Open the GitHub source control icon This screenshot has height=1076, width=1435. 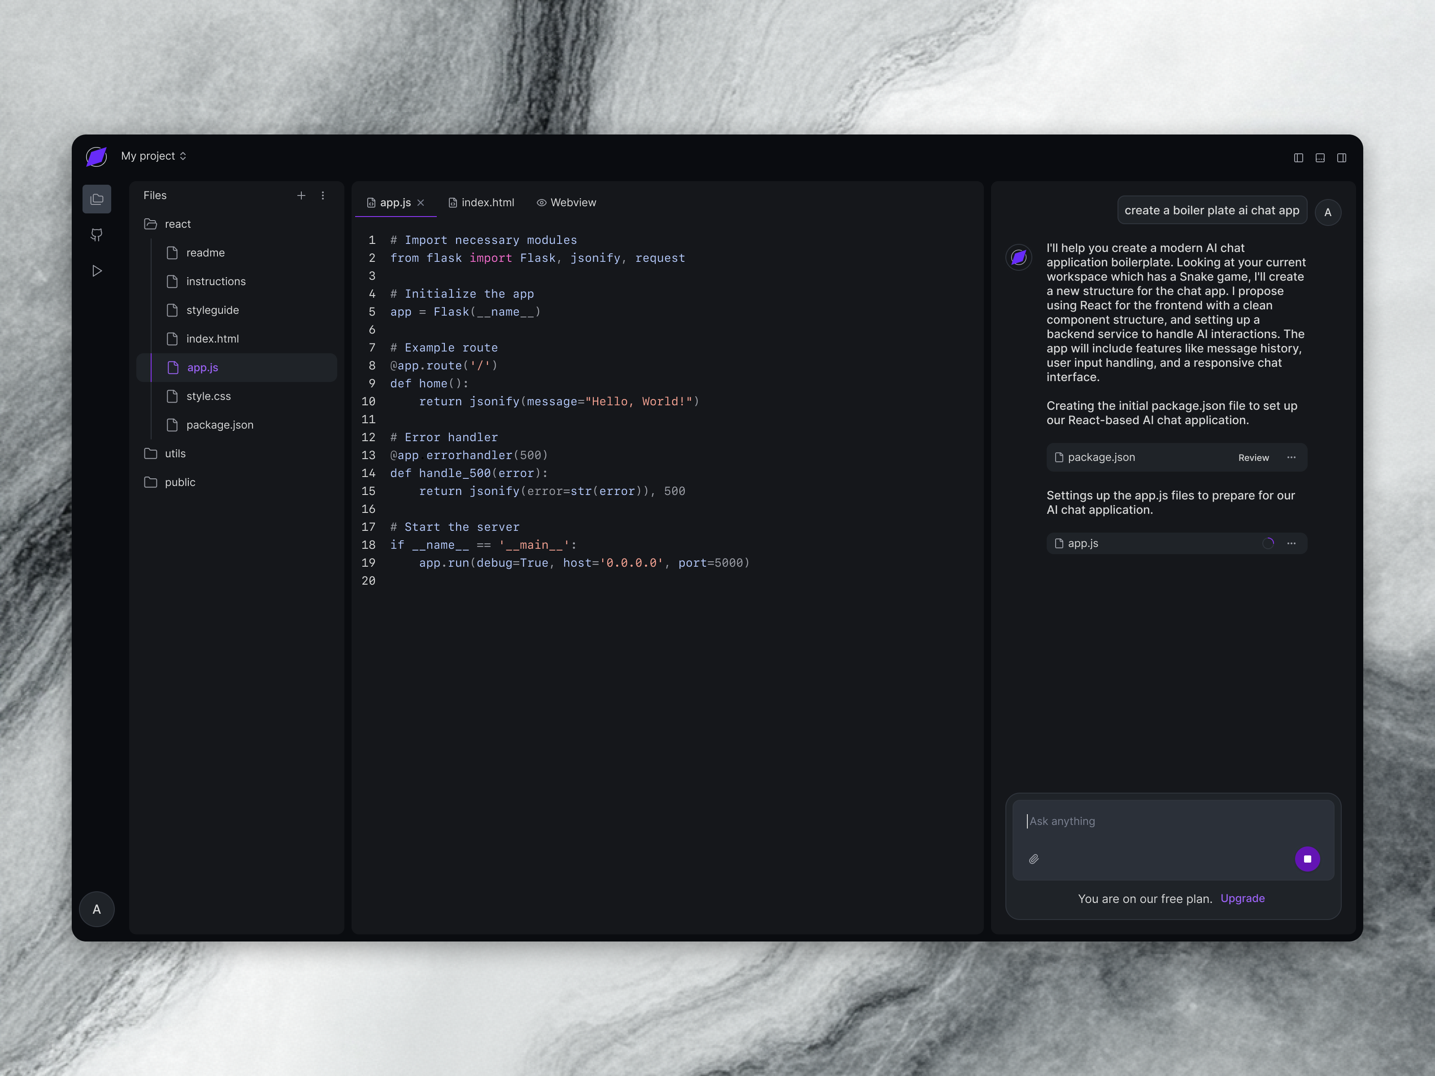97,235
